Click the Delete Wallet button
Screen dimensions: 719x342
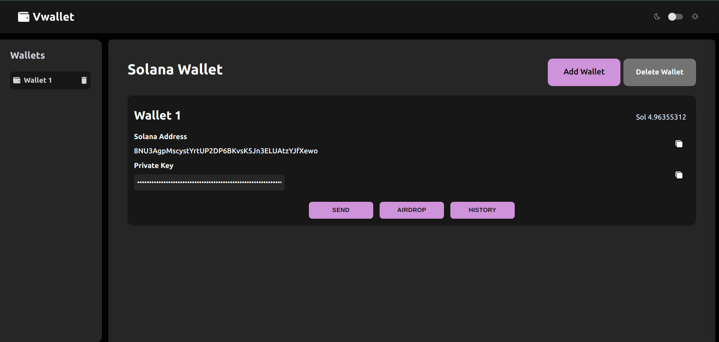[x=660, y=72]
